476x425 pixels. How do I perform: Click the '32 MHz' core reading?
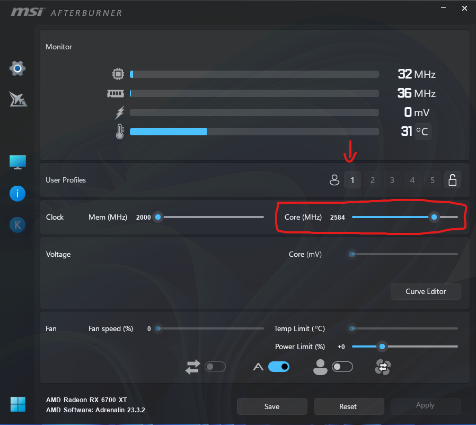(x=417, y=74)
